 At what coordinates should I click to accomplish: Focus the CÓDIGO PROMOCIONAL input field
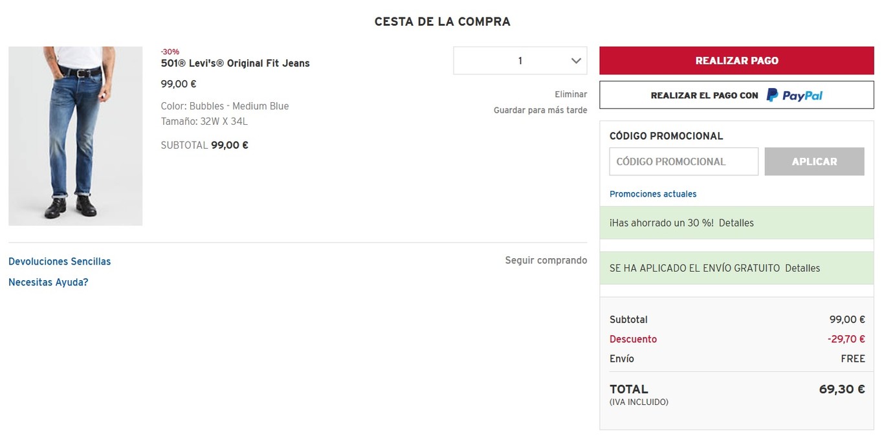click(x=683, y=162)
